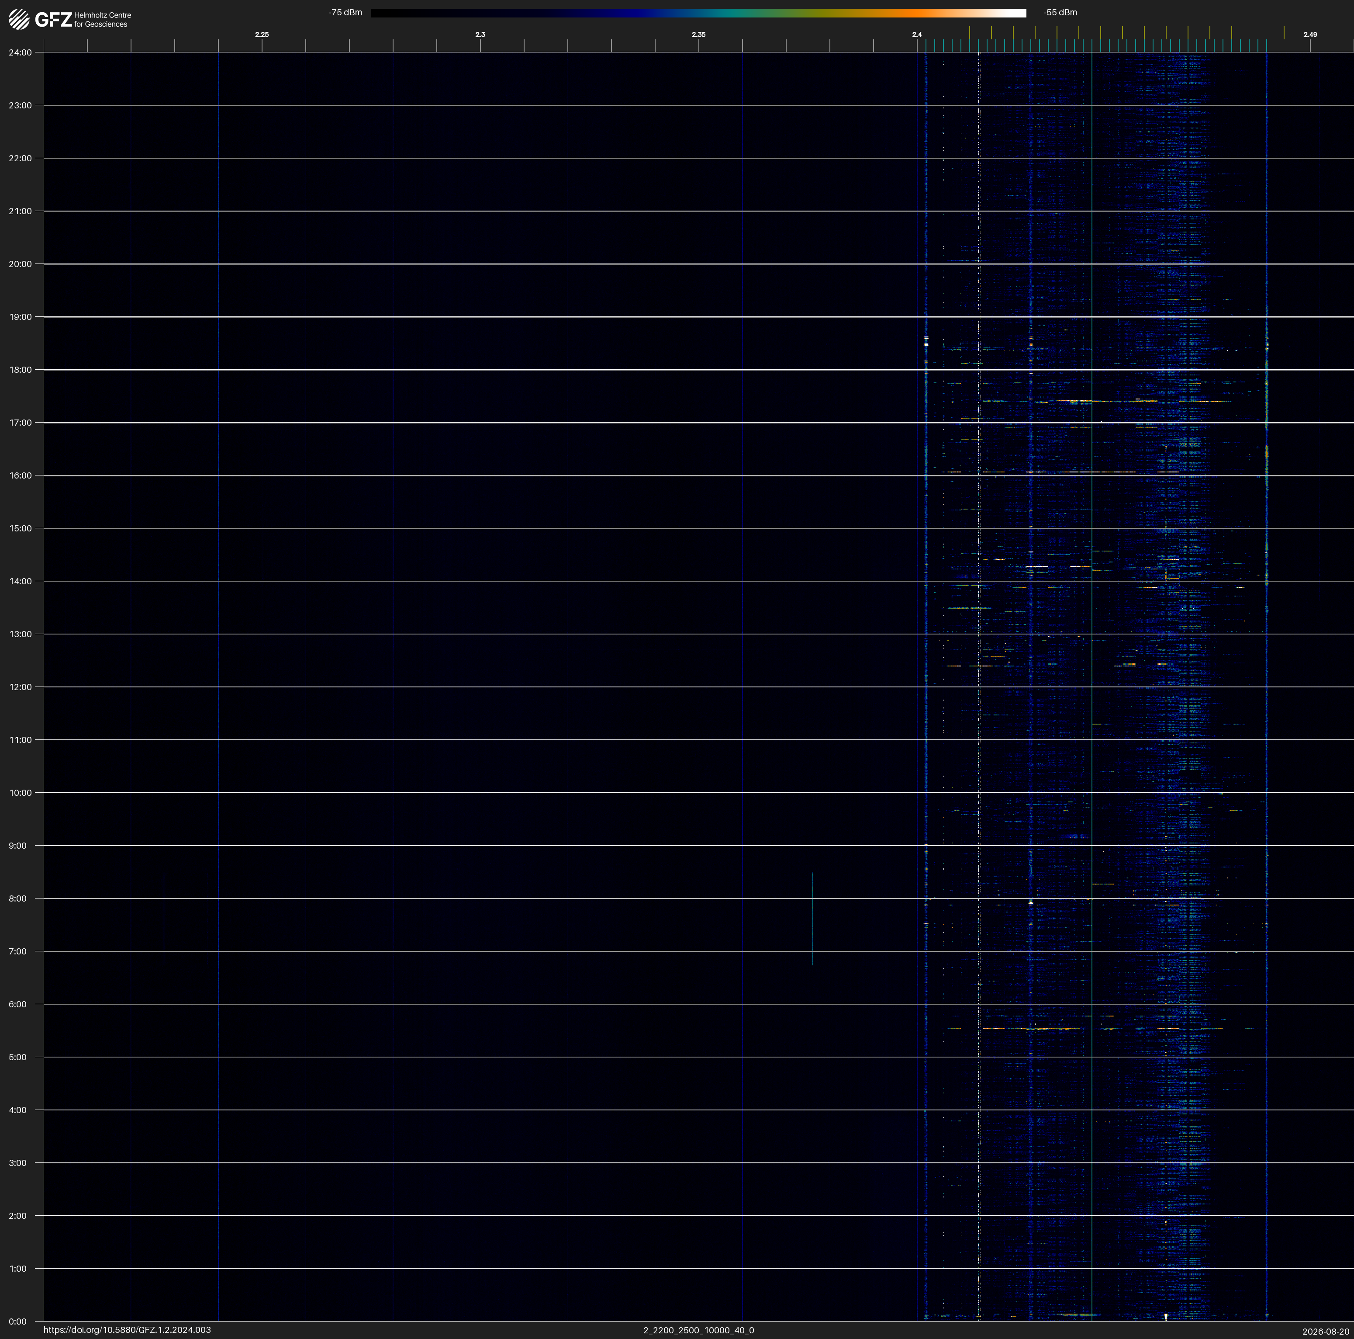Click the 8:00 time axis label
Screen dimensions: 1354x1339
[x=17, y=899]
